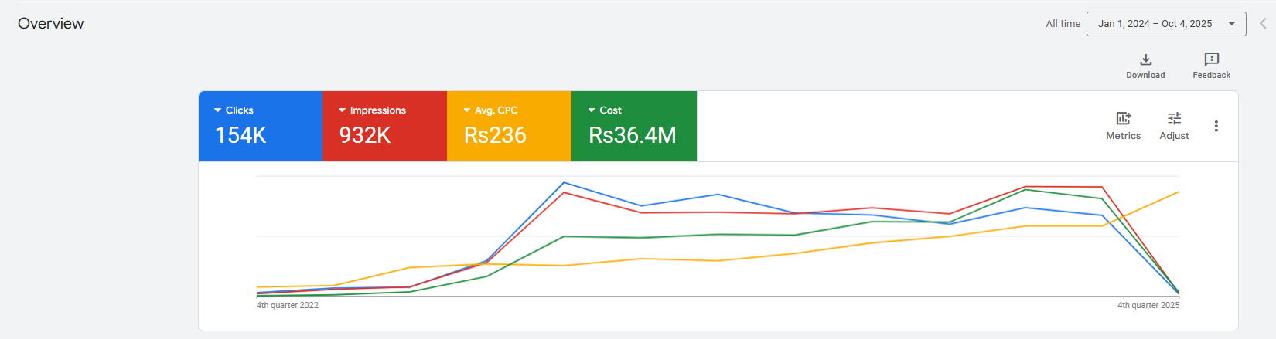Toggle the red 932K impressions value

click(x=365, y=136)
